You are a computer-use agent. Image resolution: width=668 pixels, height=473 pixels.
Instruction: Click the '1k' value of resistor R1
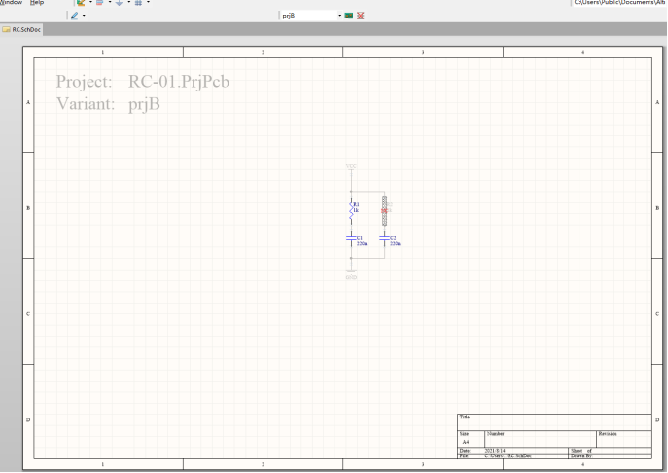tap(356, 210)
